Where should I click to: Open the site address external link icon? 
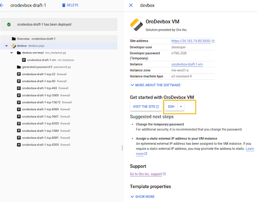pyautogui.click(x=213, y=41)
